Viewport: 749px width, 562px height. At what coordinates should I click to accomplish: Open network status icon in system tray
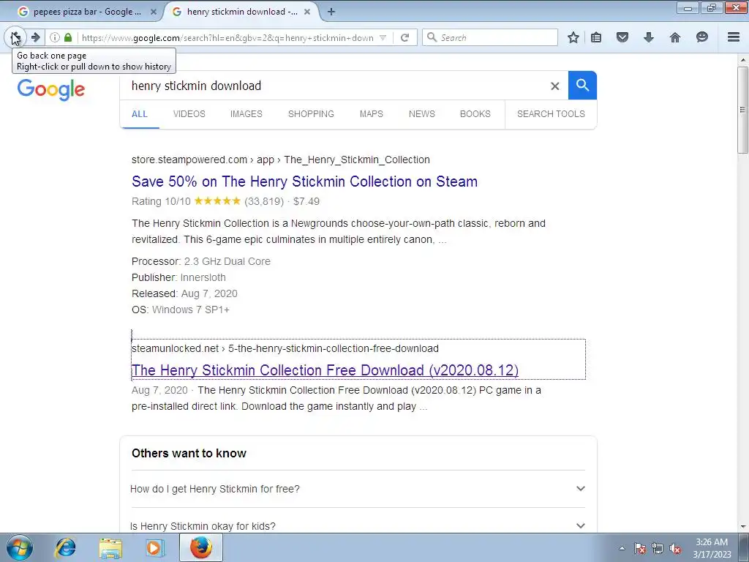[658, 549]
